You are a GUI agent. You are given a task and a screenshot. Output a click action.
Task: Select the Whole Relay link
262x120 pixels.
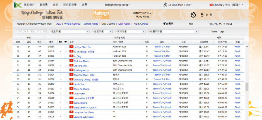pos(91,24)
